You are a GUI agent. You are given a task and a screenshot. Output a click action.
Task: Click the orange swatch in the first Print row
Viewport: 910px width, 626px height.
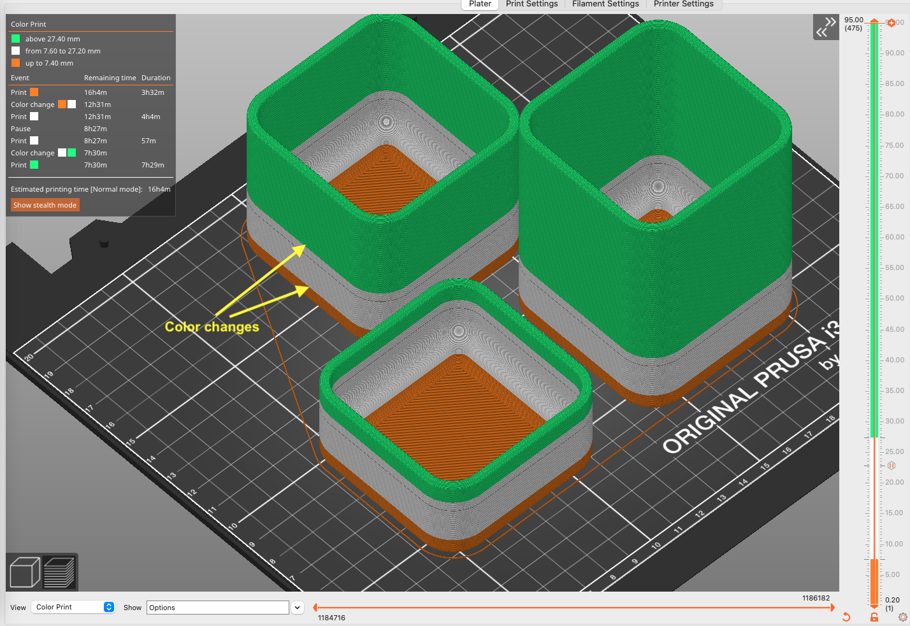click(34, 92)
